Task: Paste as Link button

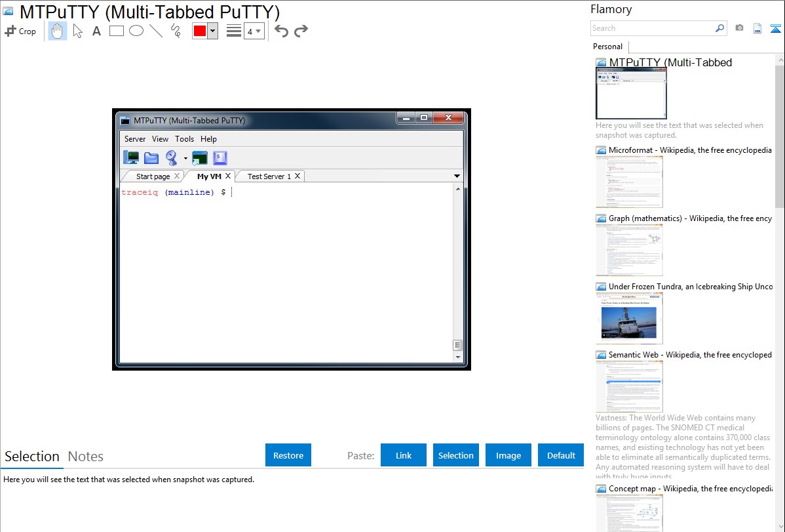Action: 404,455
